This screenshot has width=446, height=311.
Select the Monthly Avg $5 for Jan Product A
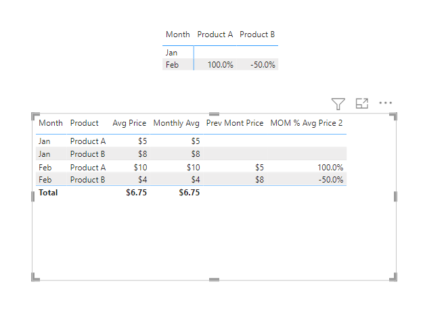pos(196,141)
